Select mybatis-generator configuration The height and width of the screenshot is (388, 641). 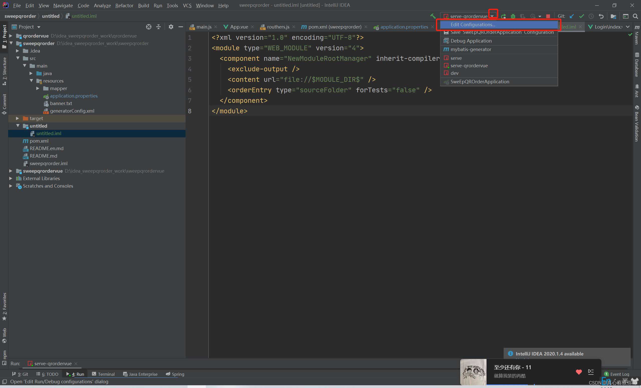tap(499, 49)
